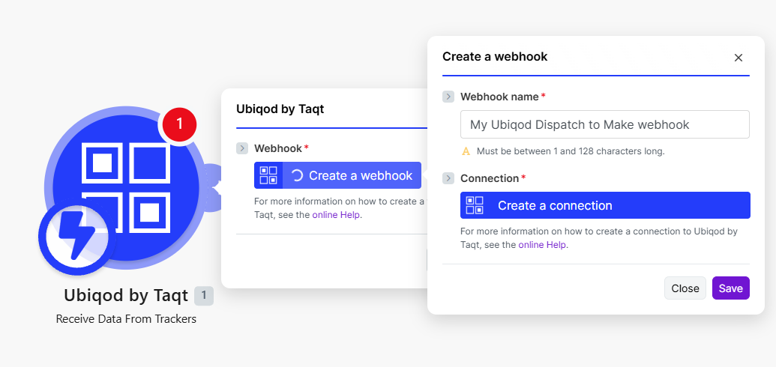Screen dimensions: 776x367
Task: Click the yellow warning icon under Webhook name
Action: coord(466,151)
